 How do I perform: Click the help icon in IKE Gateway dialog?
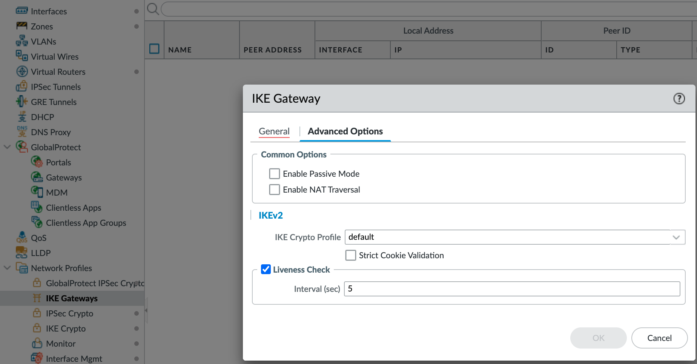point(679,99)
